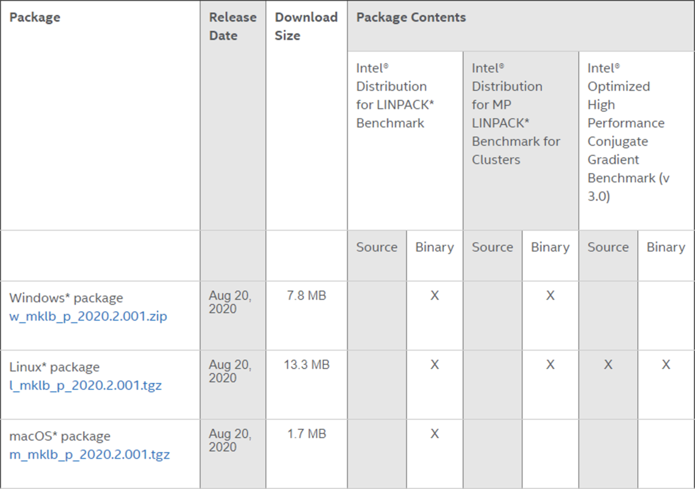Viewport: 695px width, 489px height.
Task: Select the 'Package Contents' header
Action: click(x=411, y=17)
